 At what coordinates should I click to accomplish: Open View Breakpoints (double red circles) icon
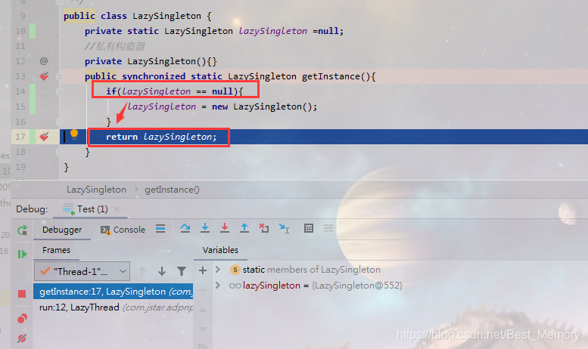click(x=22, y=319)
